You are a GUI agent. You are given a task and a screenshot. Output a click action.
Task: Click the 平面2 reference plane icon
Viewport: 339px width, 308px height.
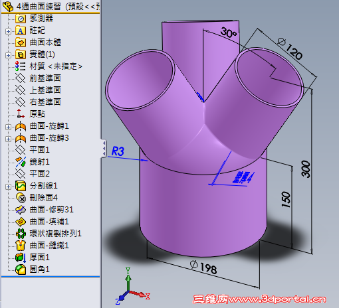[x=21, y=174]
